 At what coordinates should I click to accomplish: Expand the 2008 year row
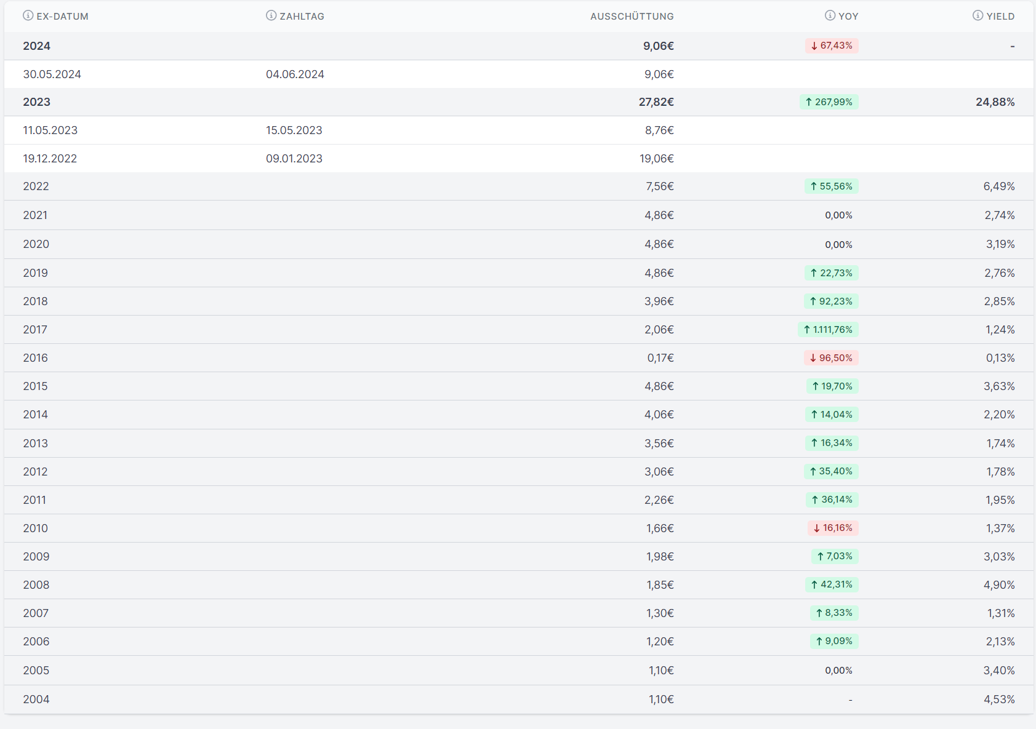click(x=518, y=585)
